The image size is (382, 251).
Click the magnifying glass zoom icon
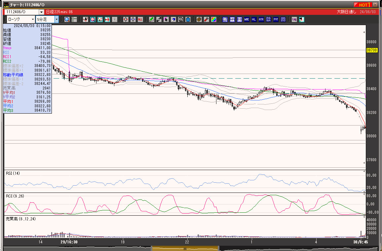click(x=67, y=19)
